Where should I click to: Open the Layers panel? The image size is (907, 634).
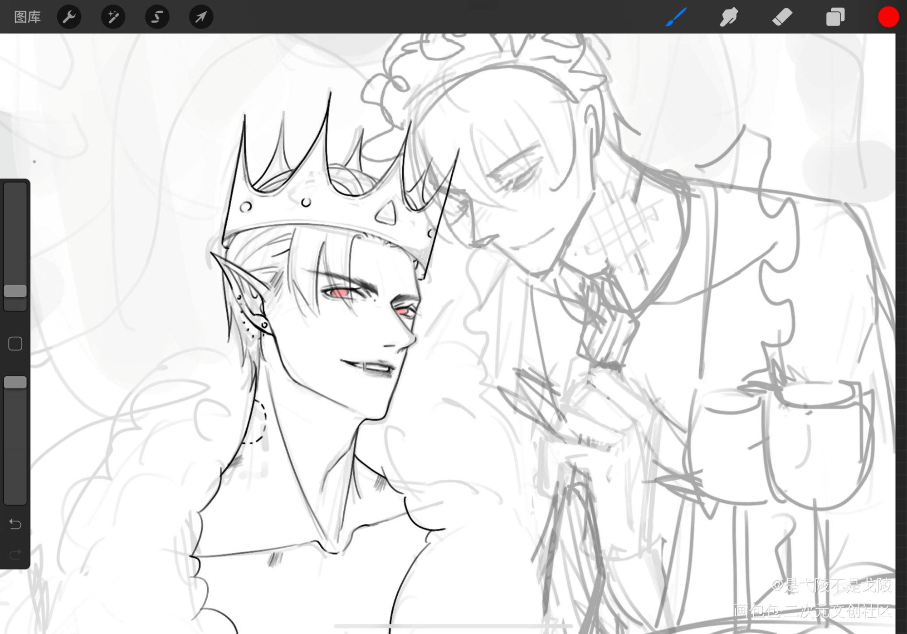[x=835, y=17]
